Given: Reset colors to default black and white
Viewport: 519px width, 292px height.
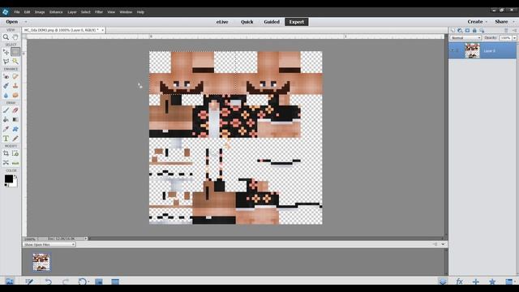Looking at the screenshot, I should coord(6,185).
